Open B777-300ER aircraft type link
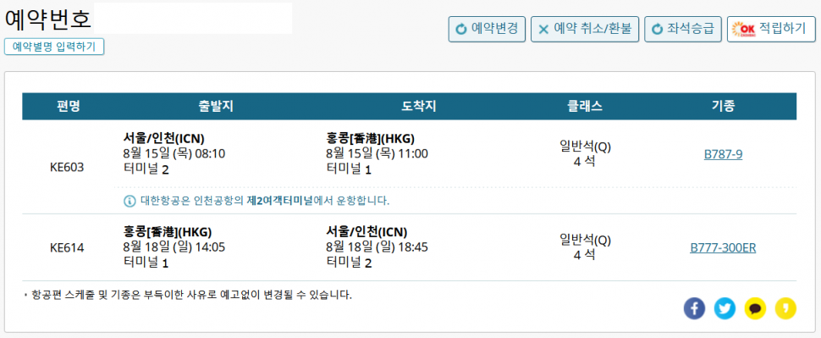The image size is (821, 338). [723, 248]
